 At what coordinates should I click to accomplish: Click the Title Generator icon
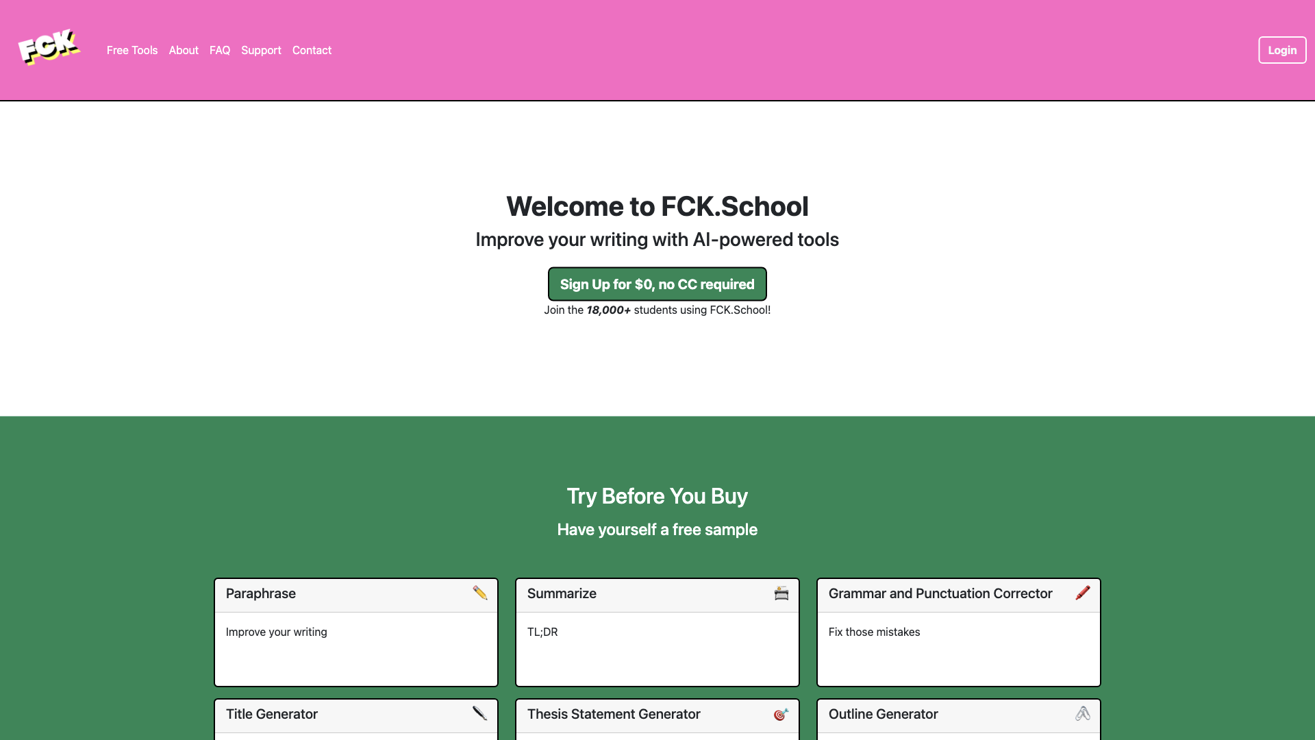coord(479,714)
